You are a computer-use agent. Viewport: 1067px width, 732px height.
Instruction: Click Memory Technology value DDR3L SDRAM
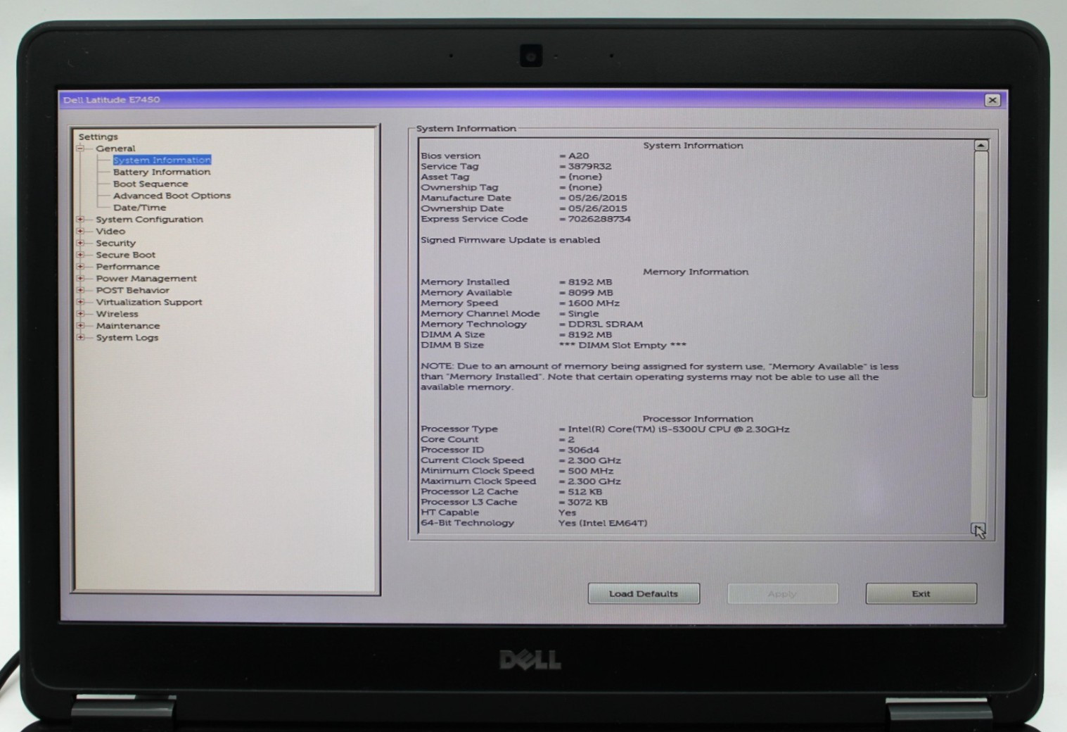pyautogui.click(x=605, y=324)
